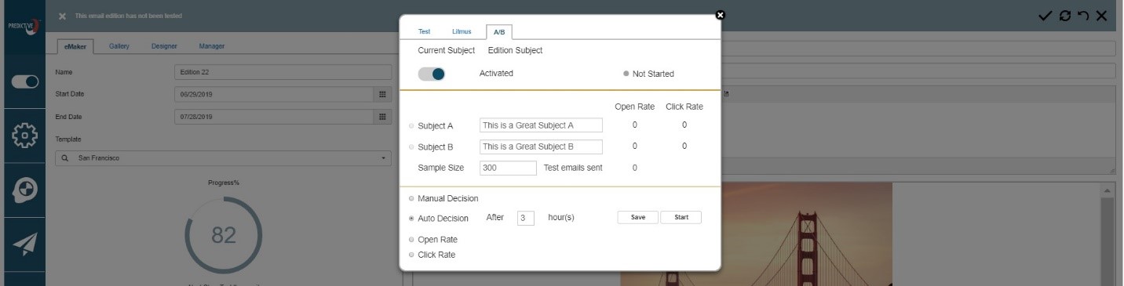Click the Save button

(638, 217)
